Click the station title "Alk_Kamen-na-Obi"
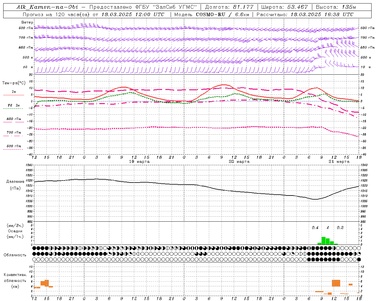This screenshot has width=376, height=301. point(47,7)
